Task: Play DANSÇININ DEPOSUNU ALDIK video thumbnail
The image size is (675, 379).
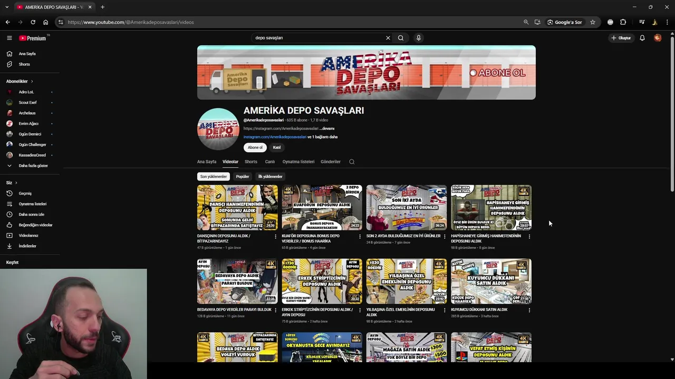Action: (237, 207)
